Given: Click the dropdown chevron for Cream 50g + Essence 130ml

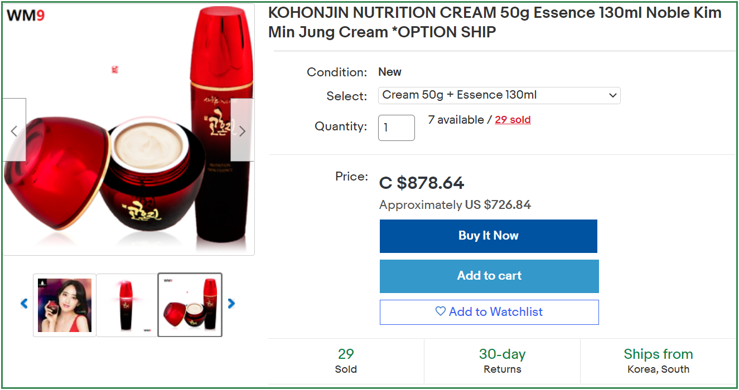Looking at the screenshot, I should (x=612, y=95).
